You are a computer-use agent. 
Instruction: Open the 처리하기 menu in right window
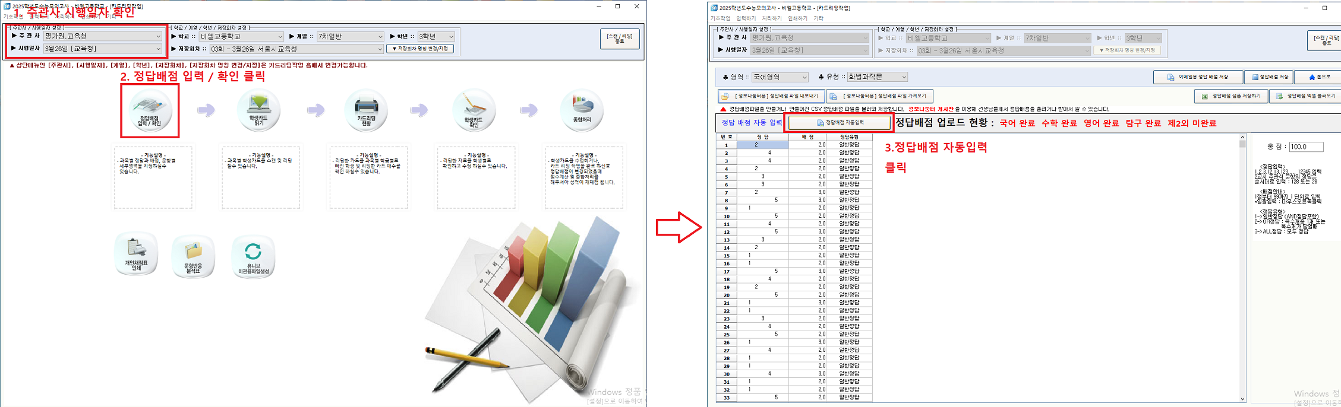[x=771, y=18]
